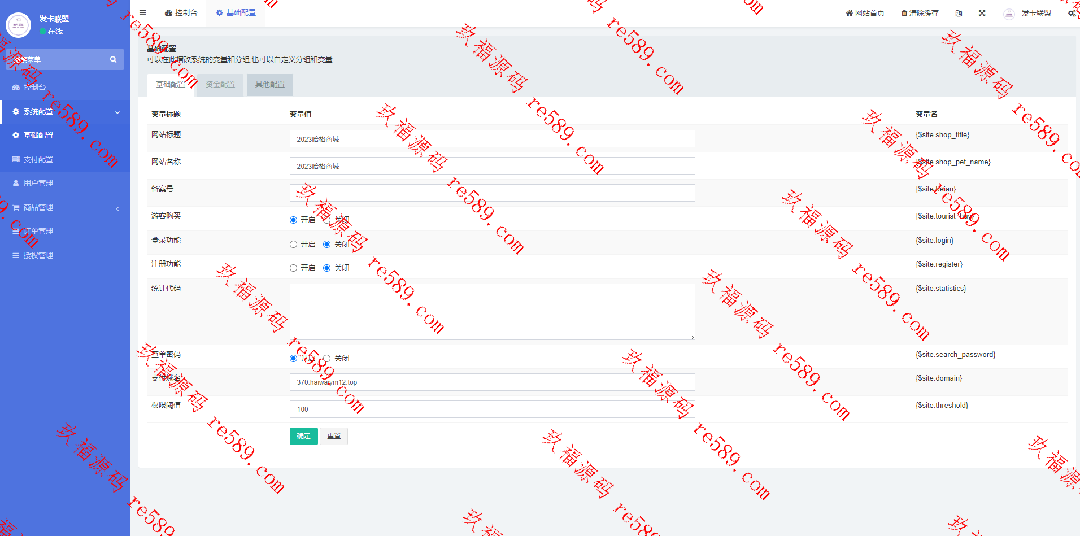
Task: Click the 备案号 input field
Action: coord(492,193)
